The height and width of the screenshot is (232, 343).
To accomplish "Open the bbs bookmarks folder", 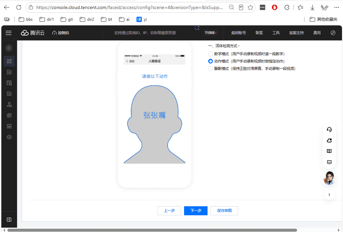I will [x=25, y=19].
